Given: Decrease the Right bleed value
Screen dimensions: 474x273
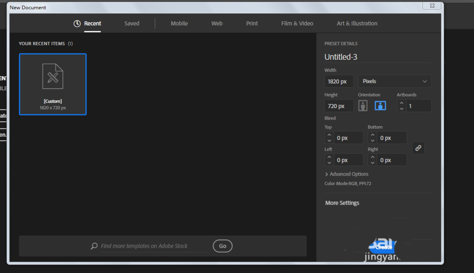Looking at the screenshot, I should tap(373, 163).
